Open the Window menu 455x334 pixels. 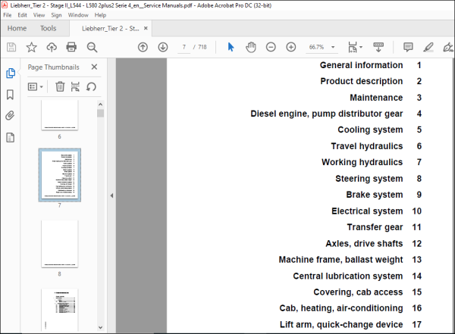click(x=78, y=15)
